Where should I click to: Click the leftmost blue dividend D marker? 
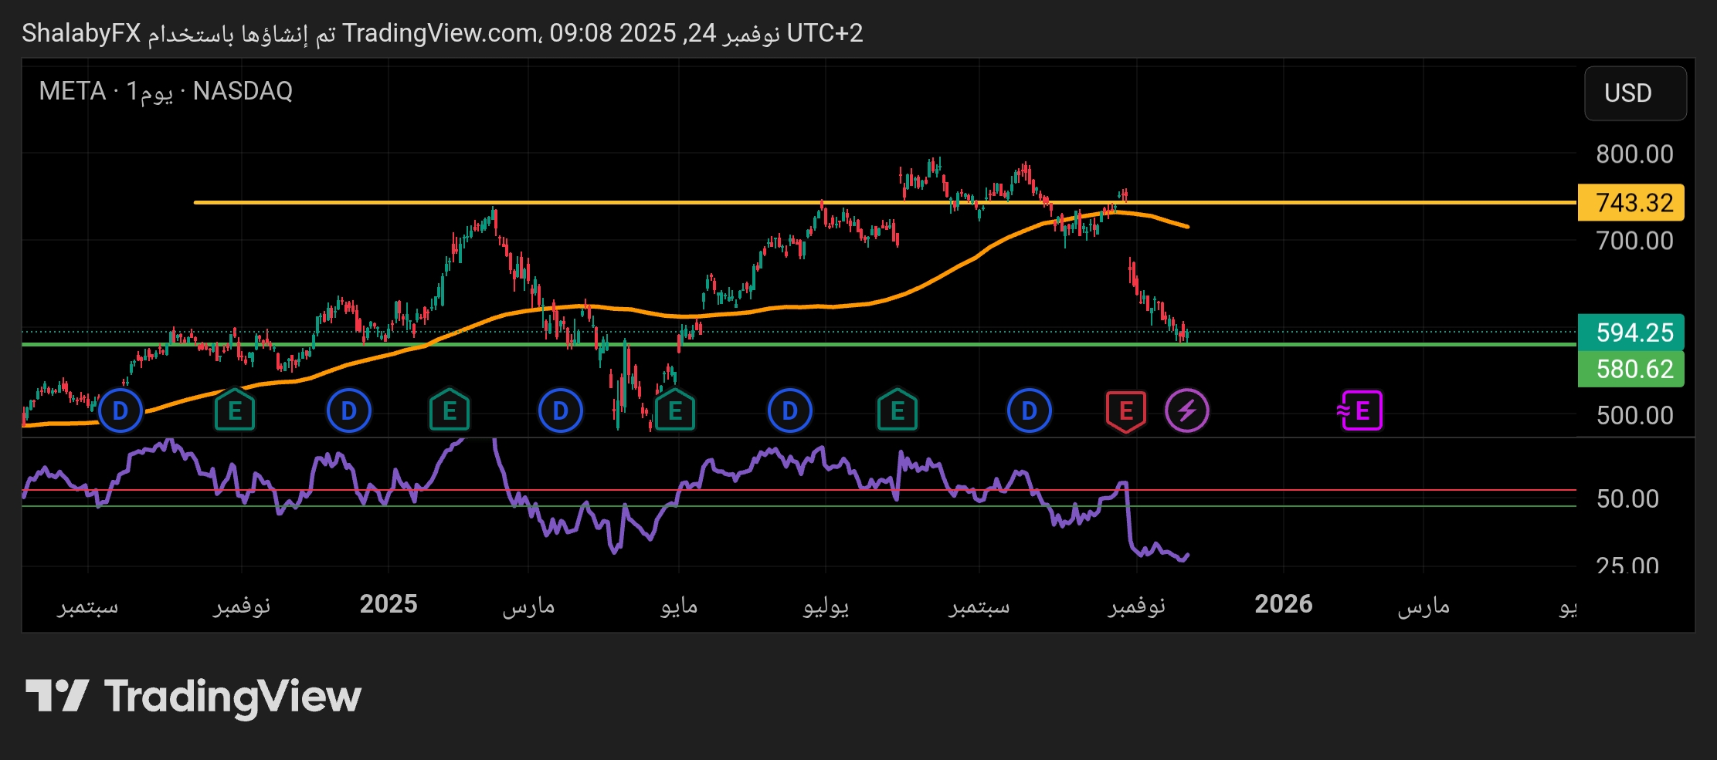coord(120,411)
